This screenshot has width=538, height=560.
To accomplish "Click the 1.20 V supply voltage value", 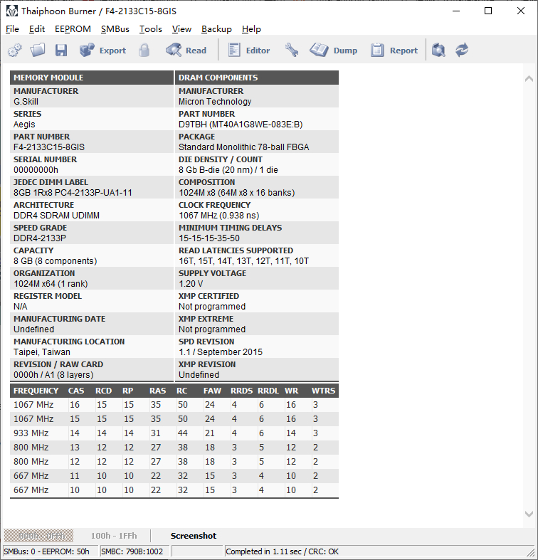I will pyautogui.click(x=191, y=284).
